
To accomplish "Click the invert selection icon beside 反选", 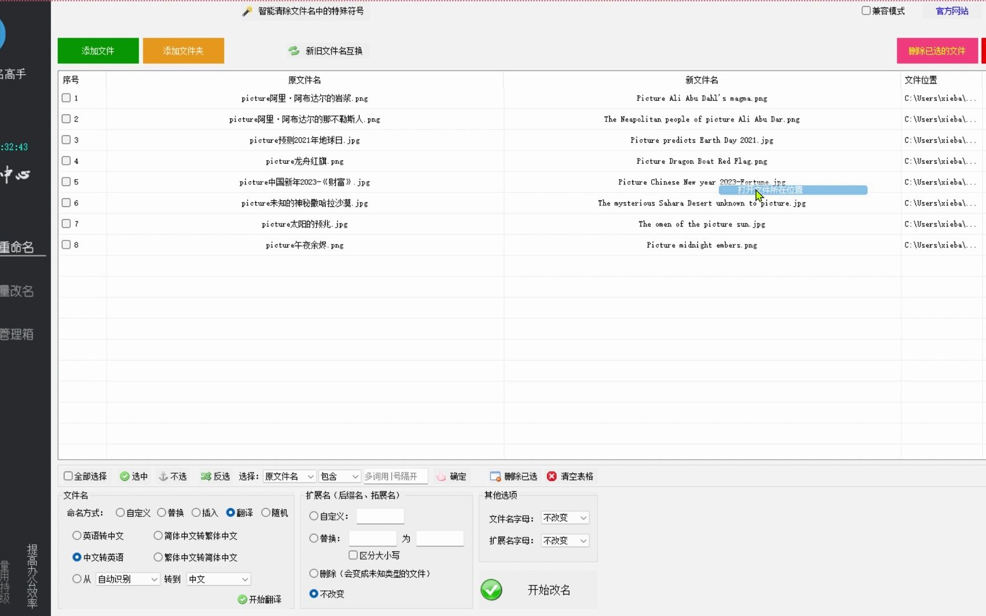I will click(x=206, y=476).
